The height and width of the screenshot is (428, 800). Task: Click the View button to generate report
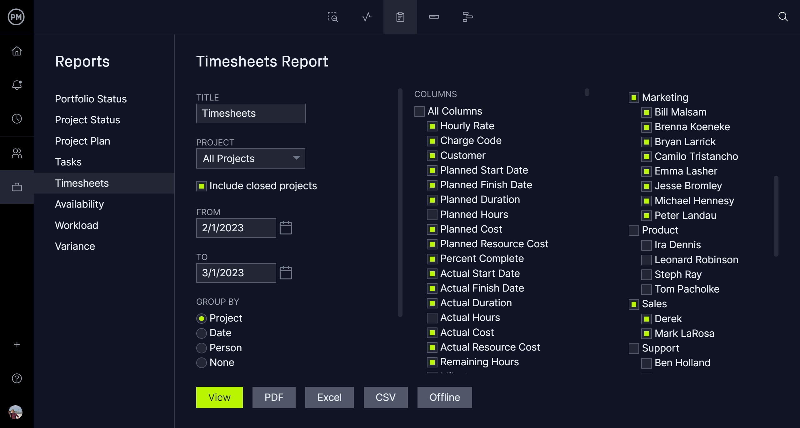[220, 397]
